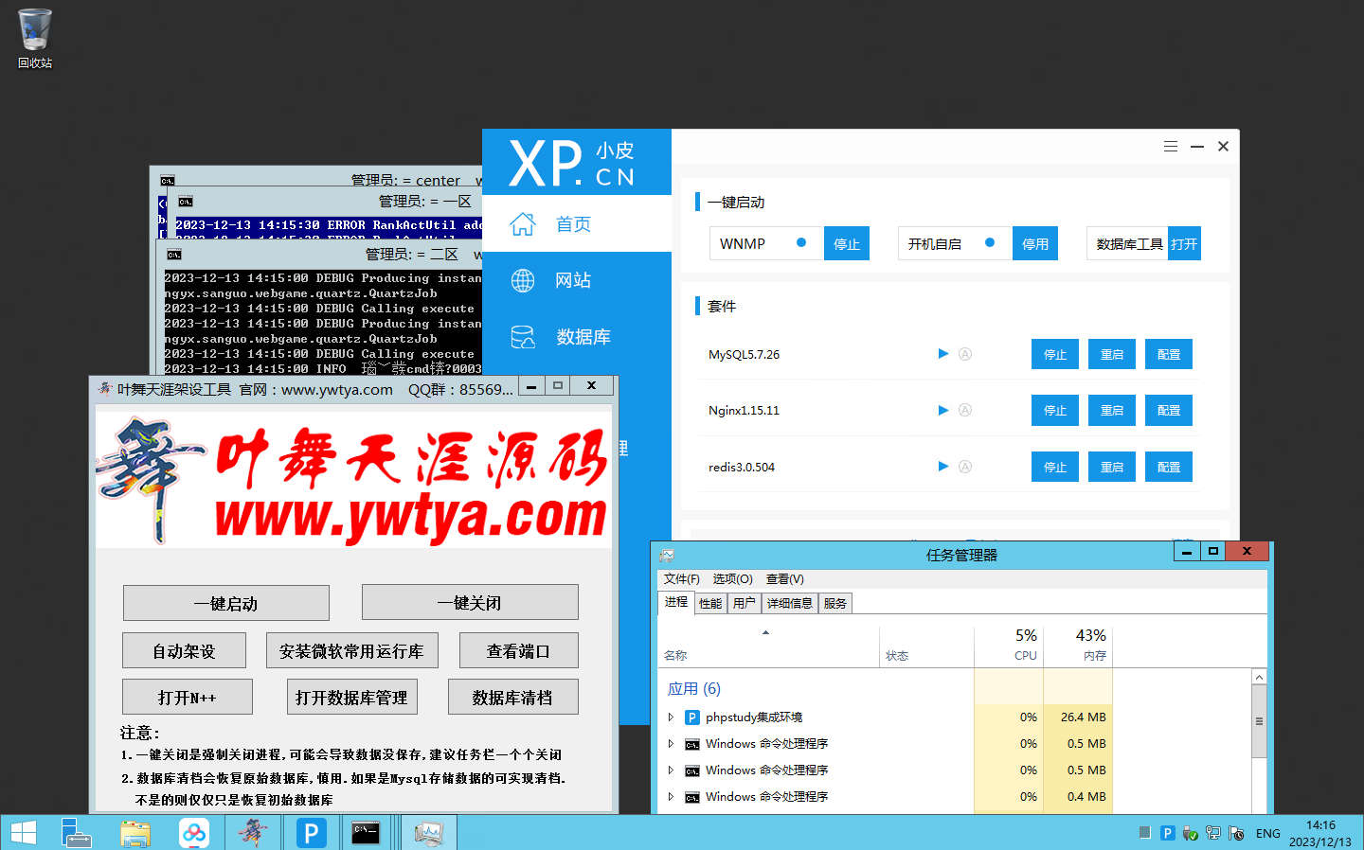Viewport: 1364px width, 850px height.
Task: Click the network icon in the system tray
Action: click(1212, 833)
